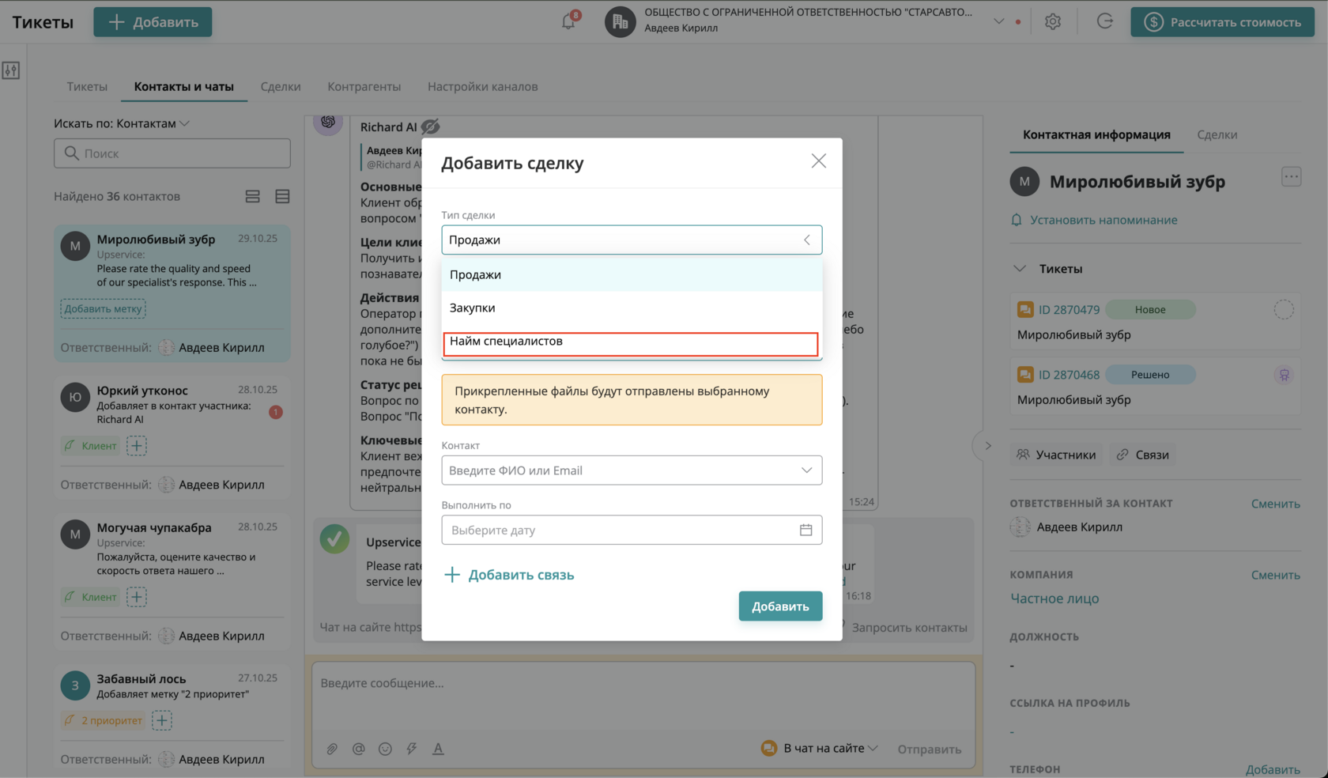Click the attach file paperclip icon

332,749
